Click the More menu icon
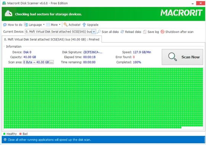The height and width of the screenshot is (145, 206). [x=48, y=25]
